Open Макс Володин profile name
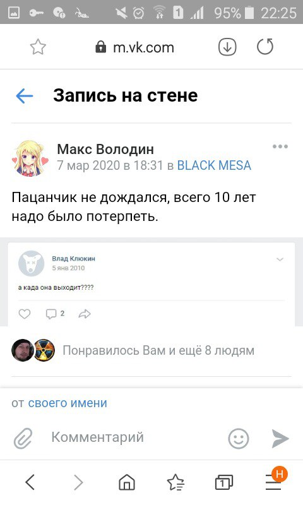Screen dimensions: 303x505 click(105, 149)
